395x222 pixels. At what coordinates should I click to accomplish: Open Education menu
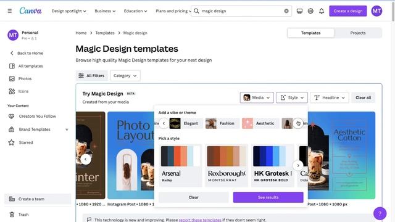coord(135,11)
